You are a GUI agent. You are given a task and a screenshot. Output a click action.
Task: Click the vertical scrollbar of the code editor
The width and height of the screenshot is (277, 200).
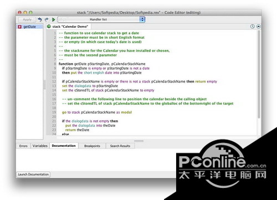(x=259, y=74)
